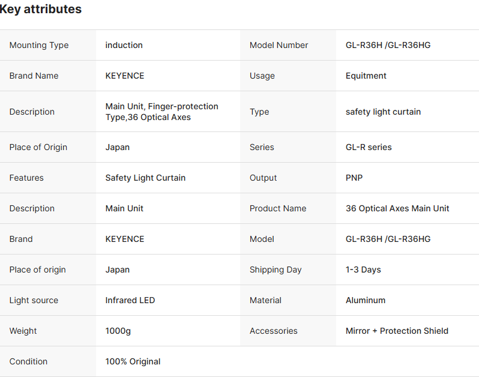This screenshot has height=377, width=479.
Task: Select the 1-3 Days shipping value
Action: point(363,270)
